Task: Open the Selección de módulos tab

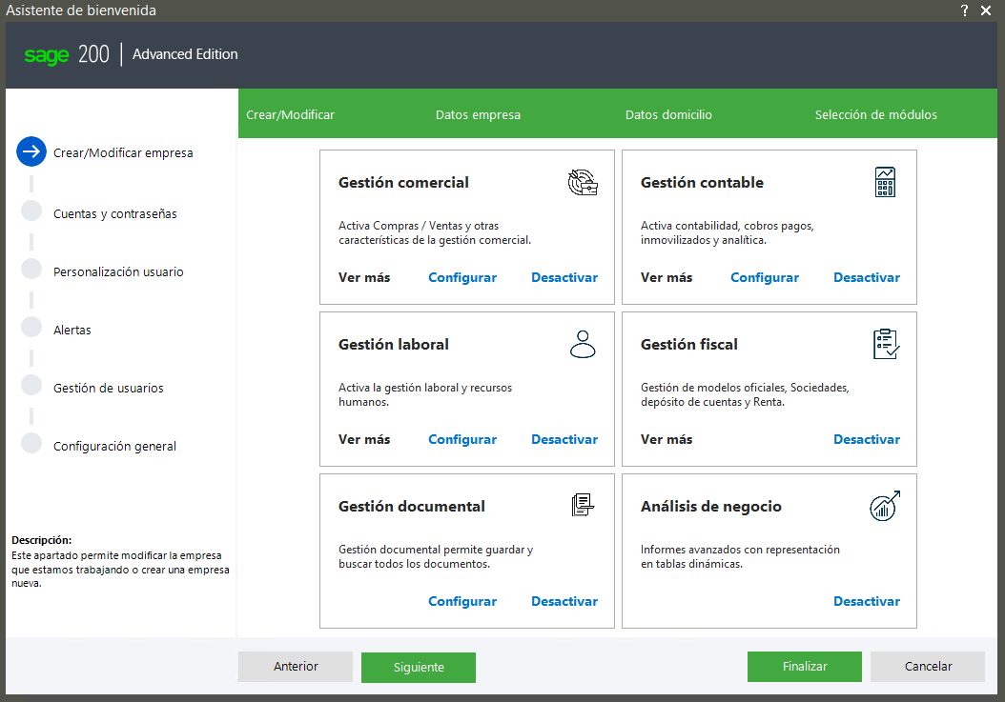Action: (x=876, y=114)
